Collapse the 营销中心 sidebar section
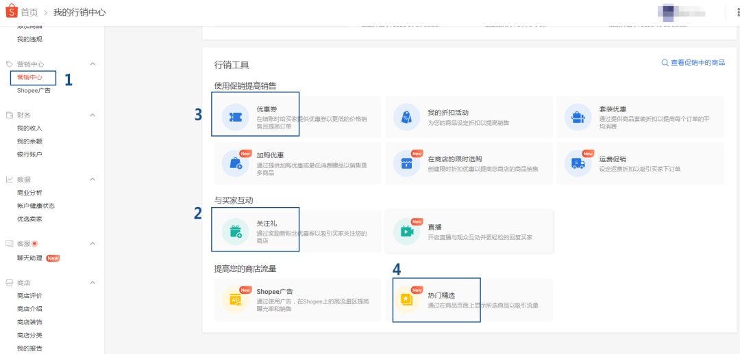 pos(92,64)
